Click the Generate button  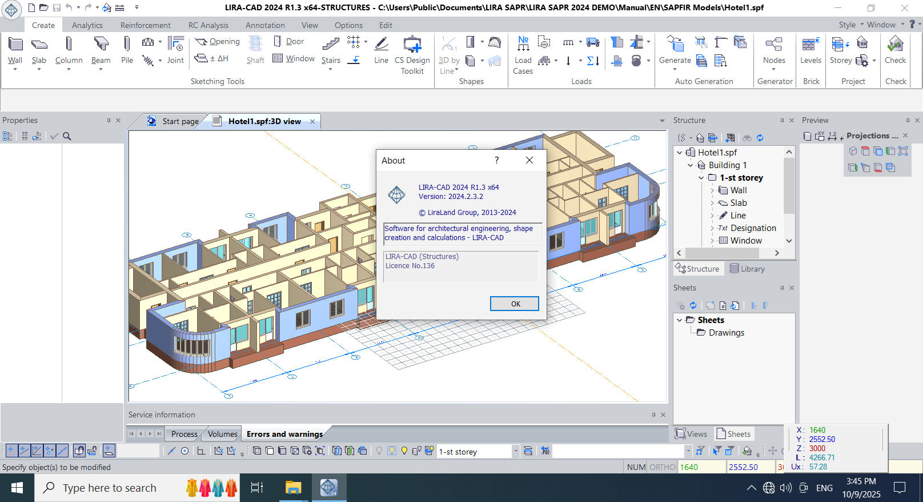(x=675, y=50)
